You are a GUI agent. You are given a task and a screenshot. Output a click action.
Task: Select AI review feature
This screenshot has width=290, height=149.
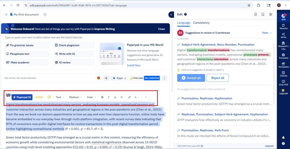tap(74, 62)
